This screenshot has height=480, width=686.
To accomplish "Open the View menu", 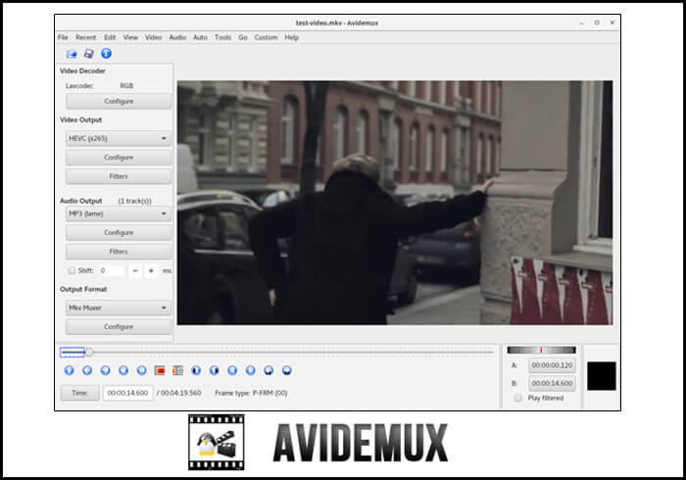I will point(130,37).
